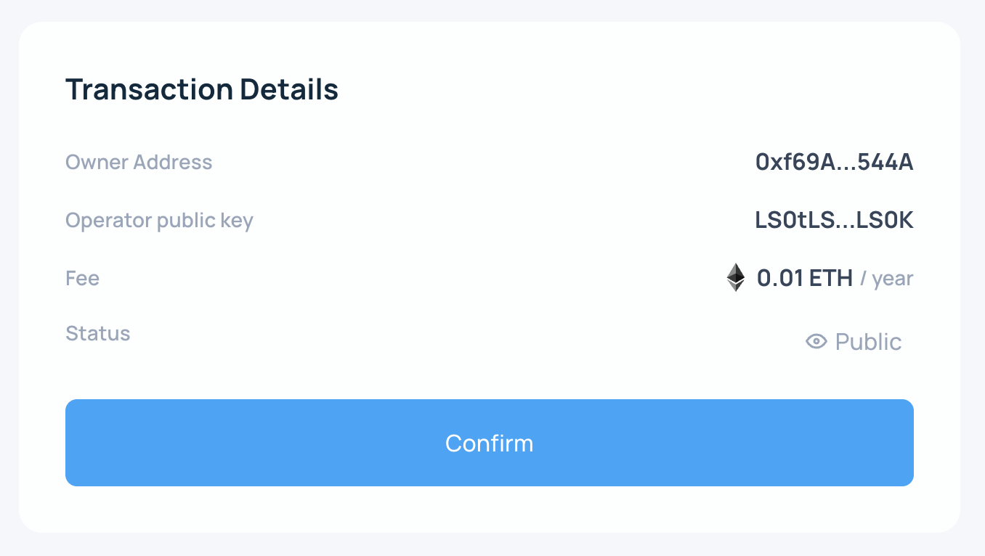Viewport: 985px width, 556px height.
Task: Click the 0.01 fee number
Action: pyautogui.click(x=779, y=278)
